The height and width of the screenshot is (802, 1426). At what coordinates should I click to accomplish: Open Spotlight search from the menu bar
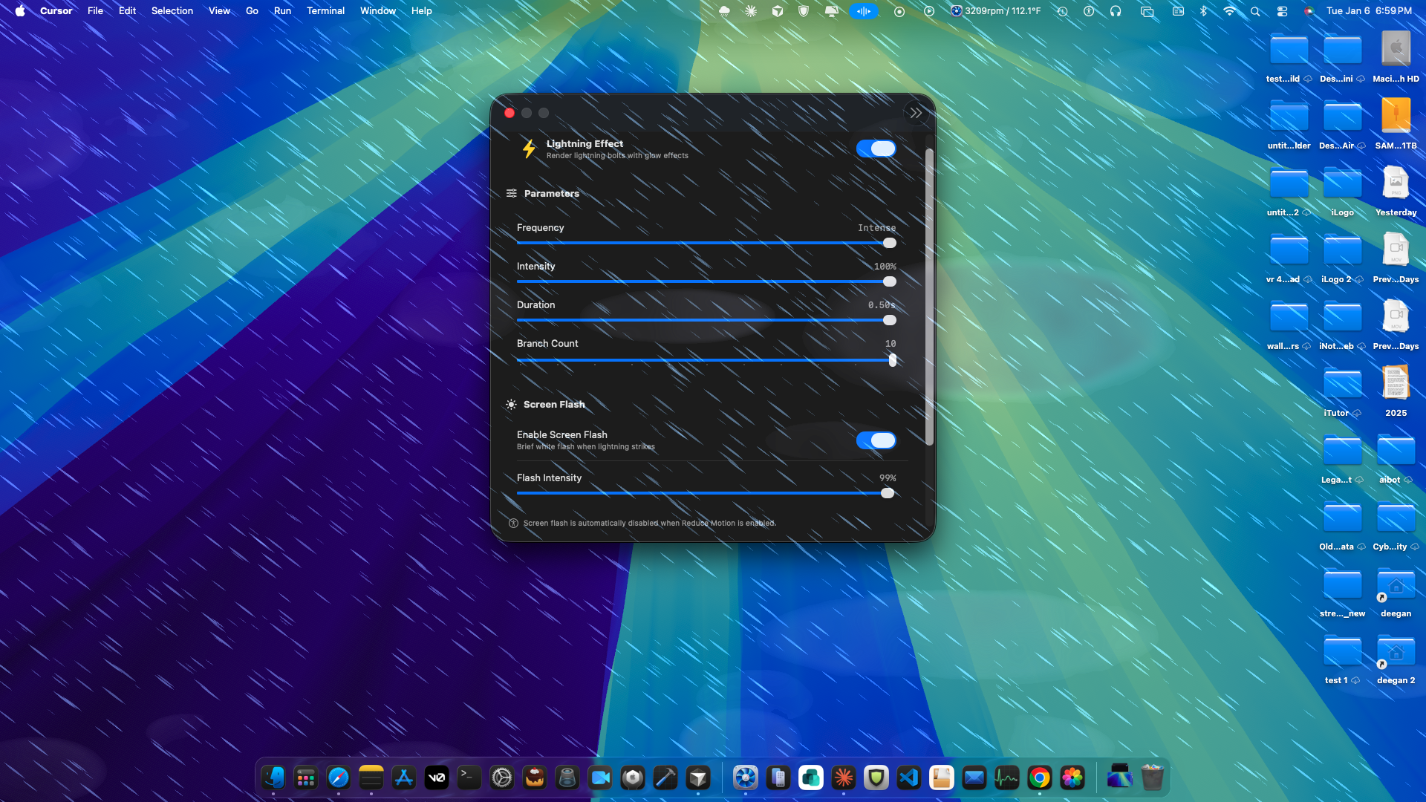(x=1254, y=11)
